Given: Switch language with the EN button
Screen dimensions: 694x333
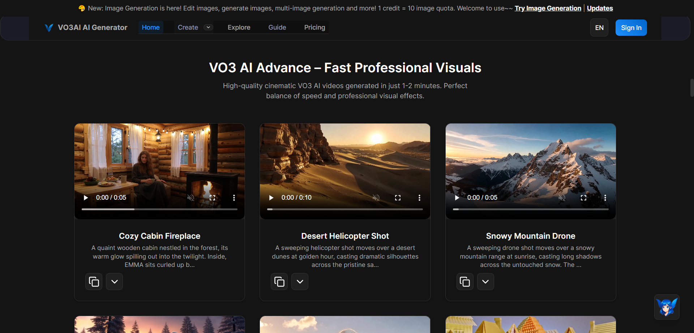Looking at the screenshot, I should click(x=599, y=28).
